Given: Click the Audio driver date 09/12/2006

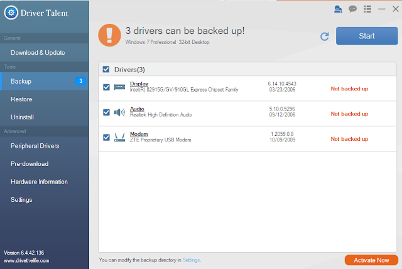Looking at the screenshot, I should (x=282, y=115).
